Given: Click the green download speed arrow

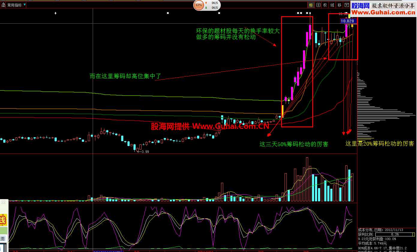Looking at the screenshot, I should [206, 7].
